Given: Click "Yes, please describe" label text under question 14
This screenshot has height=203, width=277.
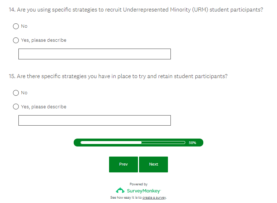Looking at the screenshot, I should tap(44, 40).
